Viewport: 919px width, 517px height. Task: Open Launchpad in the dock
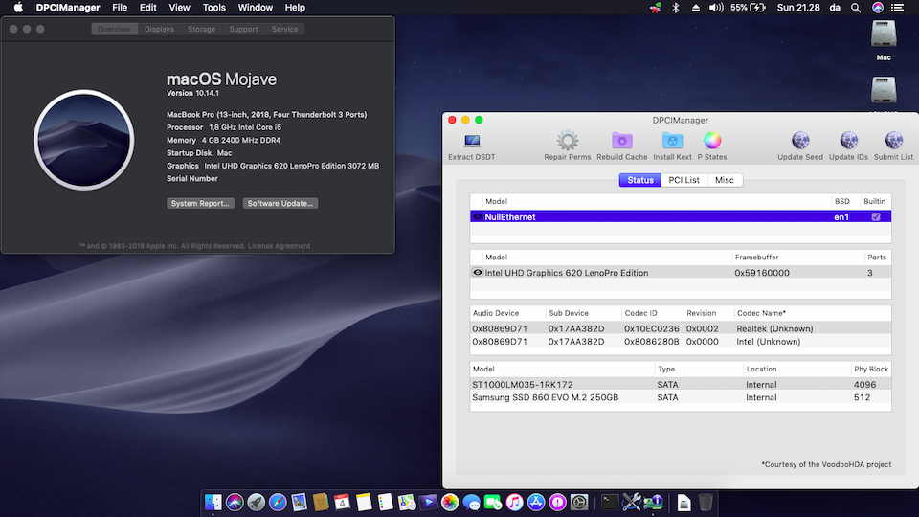coord(257,503)
